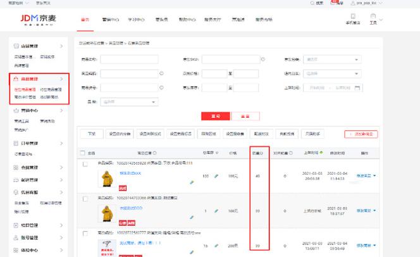The width and height of the screenshot is (420, 257).
Task: Click info icon next to 销量 column header
Action: point(261,153)
